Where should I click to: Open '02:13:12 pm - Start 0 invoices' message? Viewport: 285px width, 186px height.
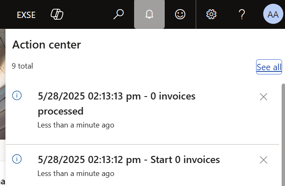coord(129,160)
